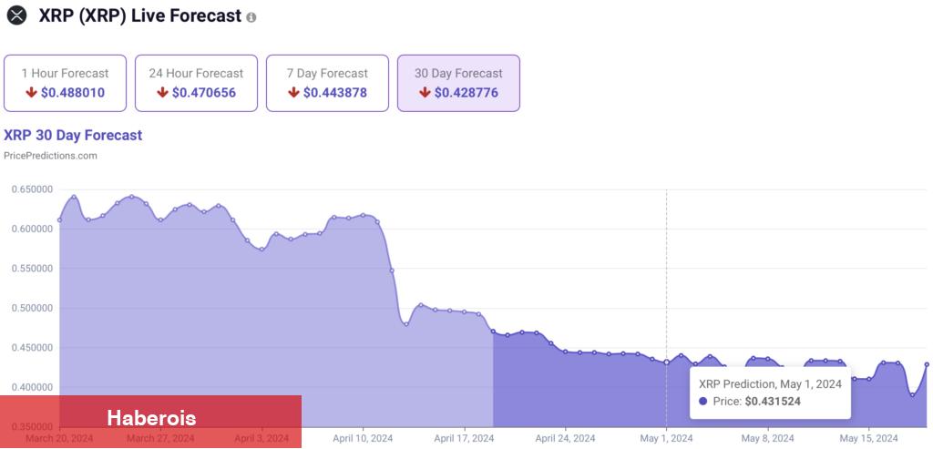Click the April 10, 2024 axis label

tap(364, 439)
